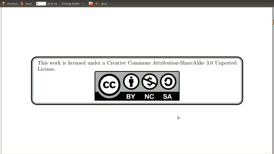Click the 'SA' label on license badge
This screenshot has height=154, width=274.
pos(167,97)
